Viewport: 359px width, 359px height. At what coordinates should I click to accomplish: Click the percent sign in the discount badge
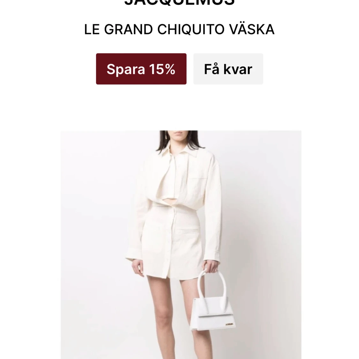pyautogui.click(x=170, y=69)
